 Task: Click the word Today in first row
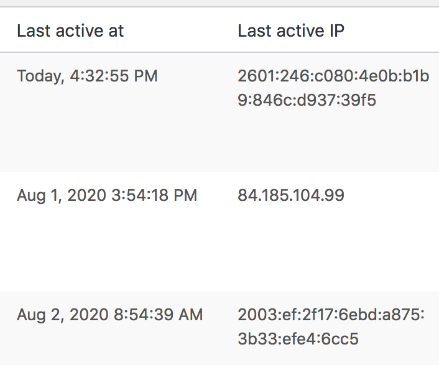pyautogui.click(x=41, y=76)
